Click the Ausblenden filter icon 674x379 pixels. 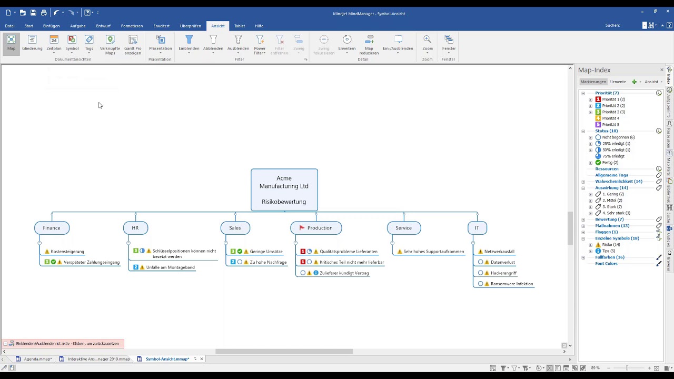pyautogui.click(x=238, y=44)
